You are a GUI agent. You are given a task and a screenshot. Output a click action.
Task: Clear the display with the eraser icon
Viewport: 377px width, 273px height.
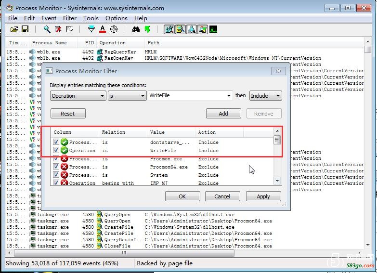click(70, 29)
